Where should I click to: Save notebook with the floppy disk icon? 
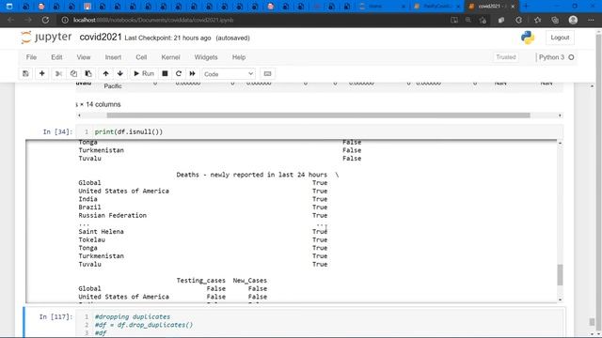pyautogui.click(x=25, y=73)
